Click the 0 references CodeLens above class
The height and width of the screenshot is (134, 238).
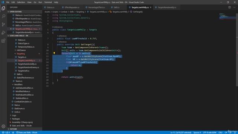pyautogui.click(x=57, y=27)
